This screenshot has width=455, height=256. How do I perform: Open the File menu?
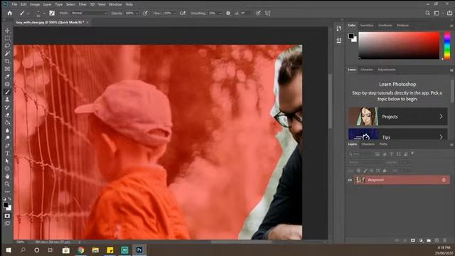click(x=14, y=4)
